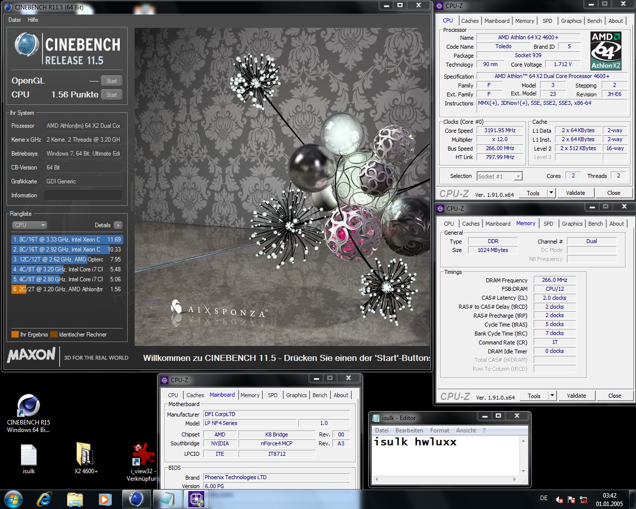This screenshot has height=509, width=636.
Task: Open Bench tab in top CPU-Z window
Action: pos(595,21)
